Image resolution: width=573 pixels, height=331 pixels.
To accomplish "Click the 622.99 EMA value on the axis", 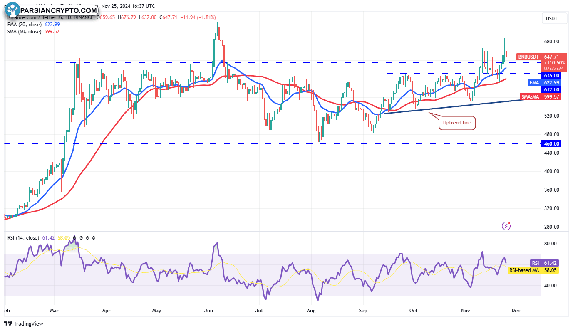I will tap(551, 83).
